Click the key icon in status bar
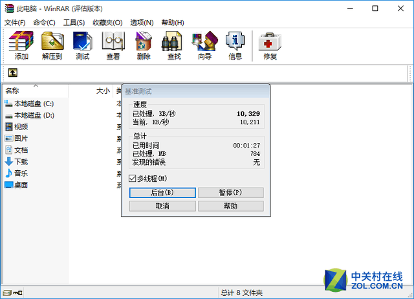 17,293
